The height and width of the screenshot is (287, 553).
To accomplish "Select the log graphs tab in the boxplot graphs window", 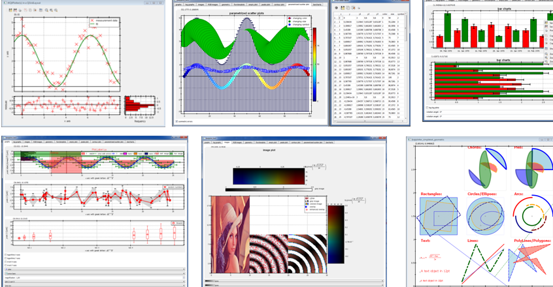I will pyautogui.click(x=18, y=142).
